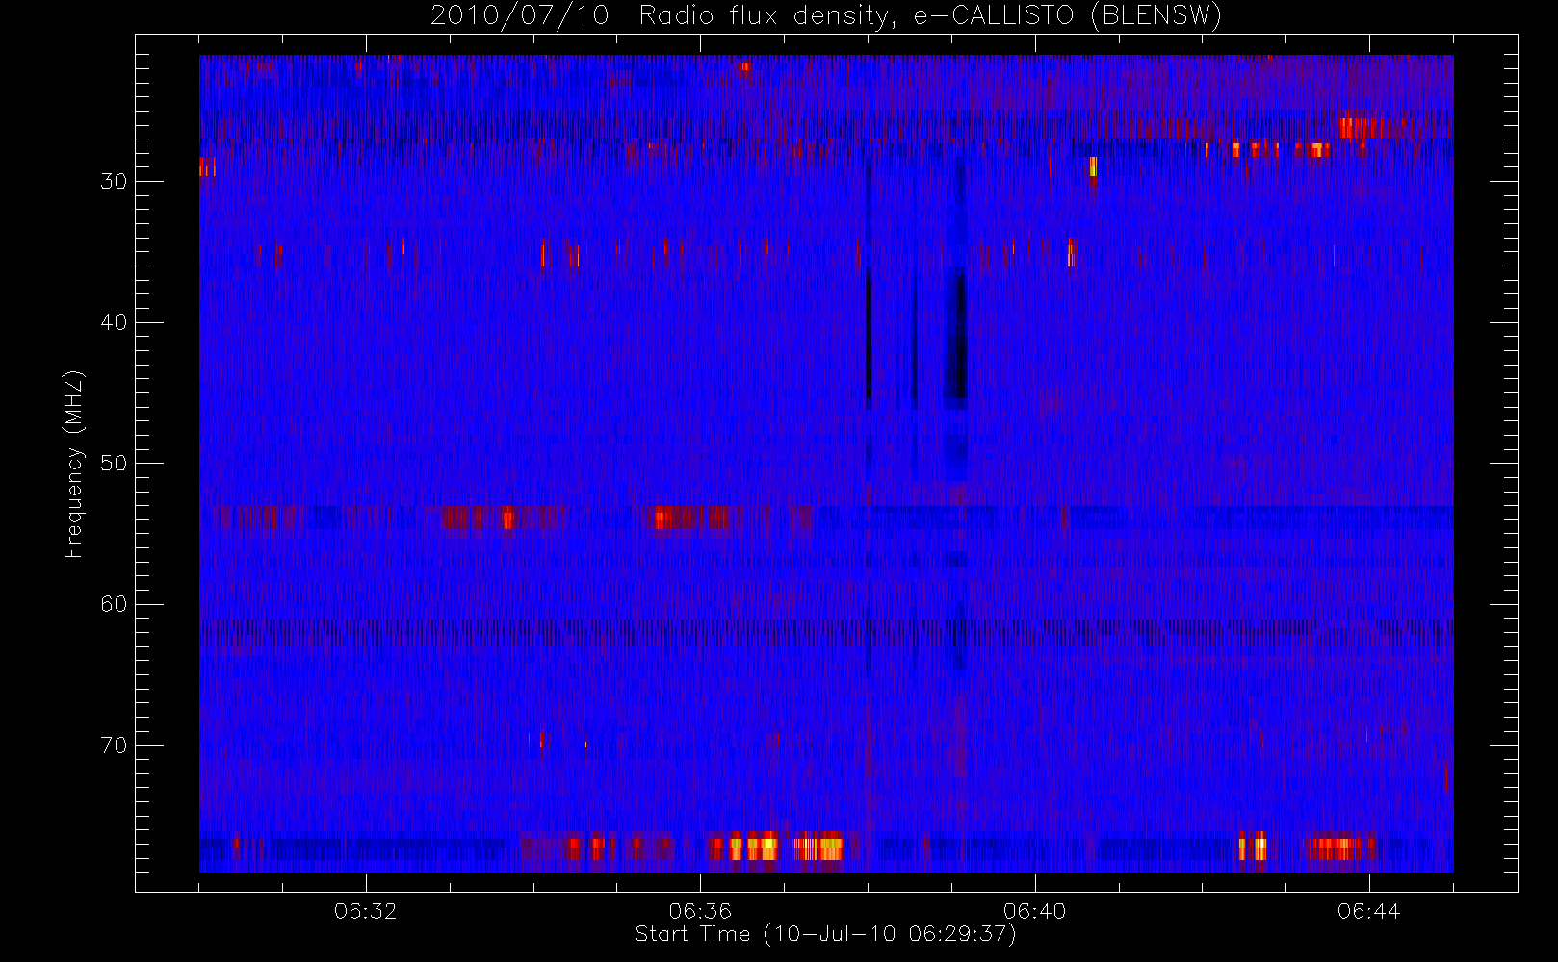
Task: Select the 06:44 time tick label
Action: pos(1368,911)
